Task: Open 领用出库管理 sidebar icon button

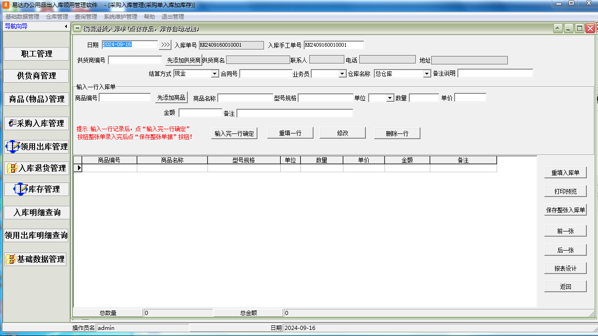Action: [36, 147]
